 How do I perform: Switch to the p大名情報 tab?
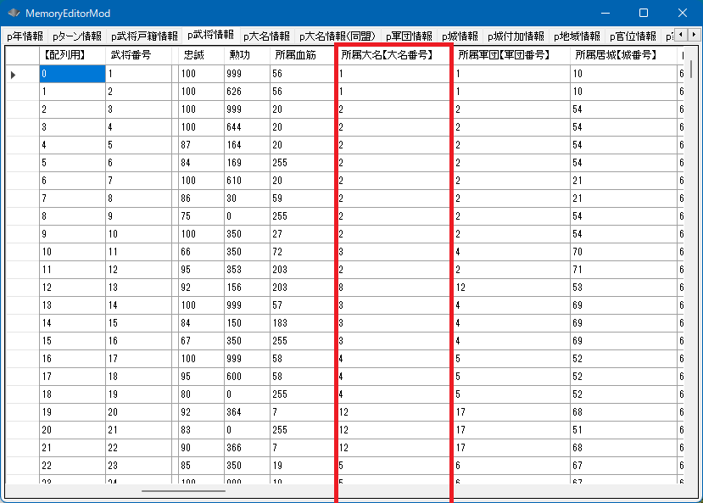coord(266,36)
